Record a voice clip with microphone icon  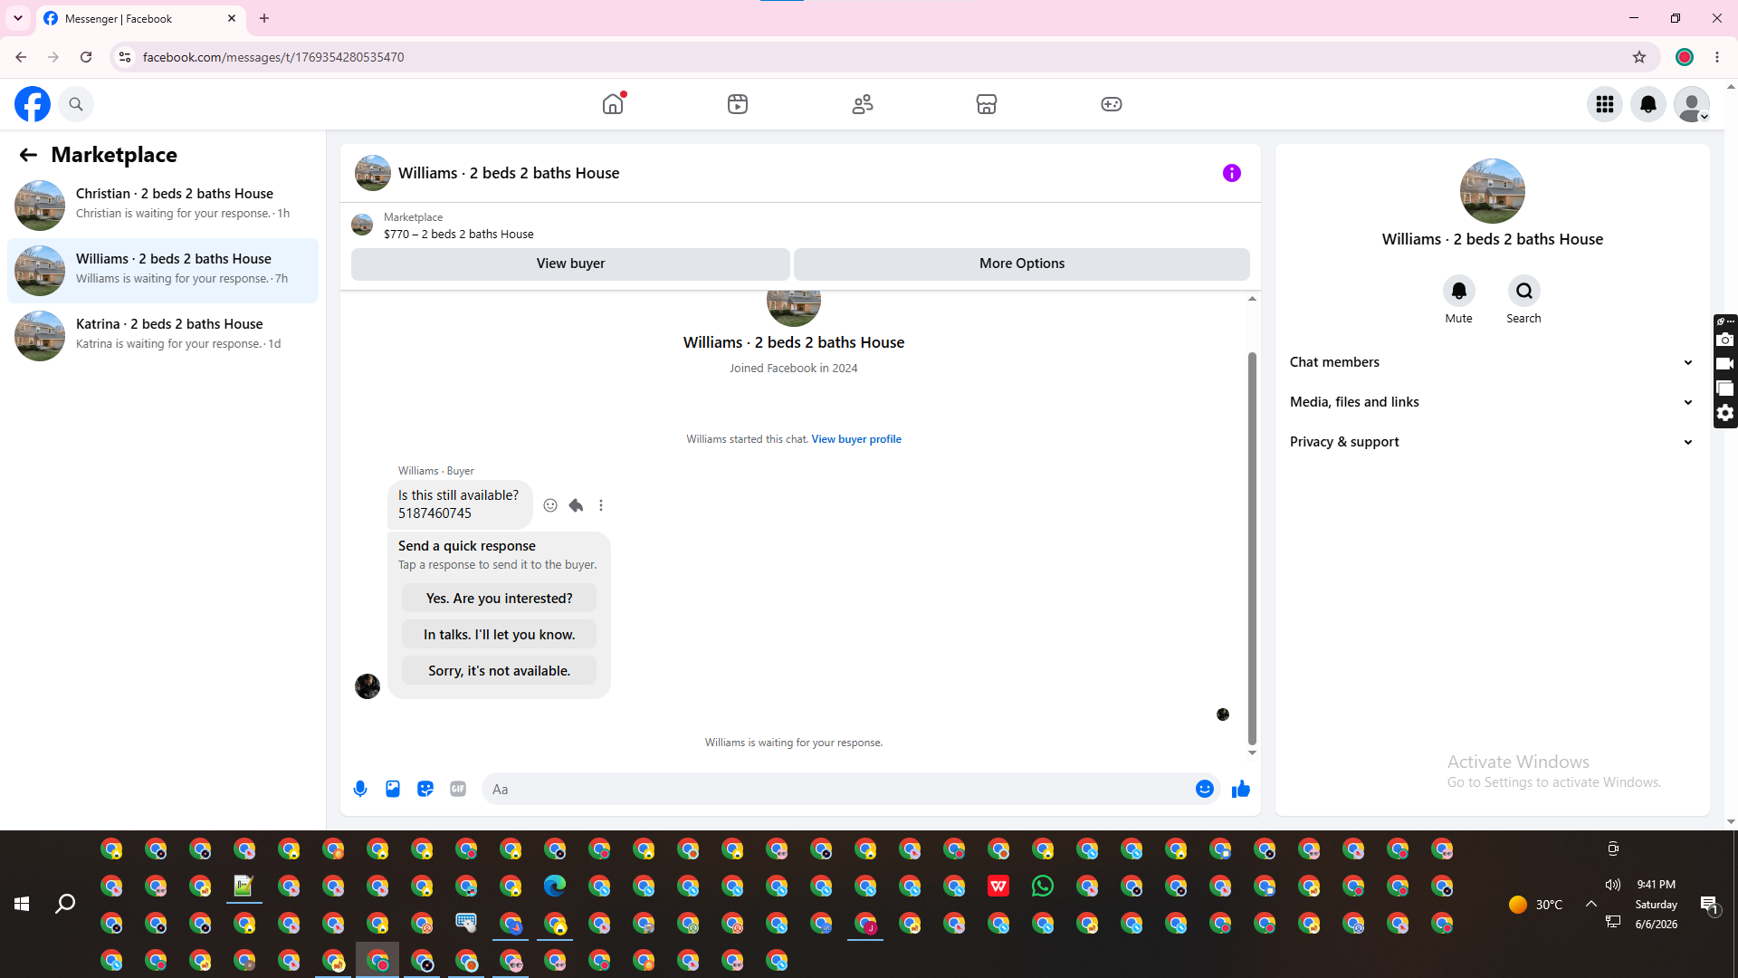pos(360,789)
